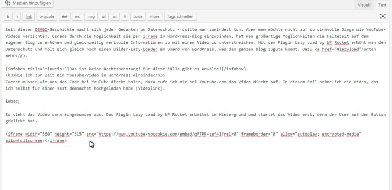
Task: Insert inserted-text tag with ins button
Action: pos(77,17)
